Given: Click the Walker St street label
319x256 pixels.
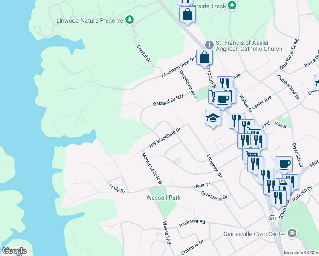Looking at the screenshot, I should 245,103.
